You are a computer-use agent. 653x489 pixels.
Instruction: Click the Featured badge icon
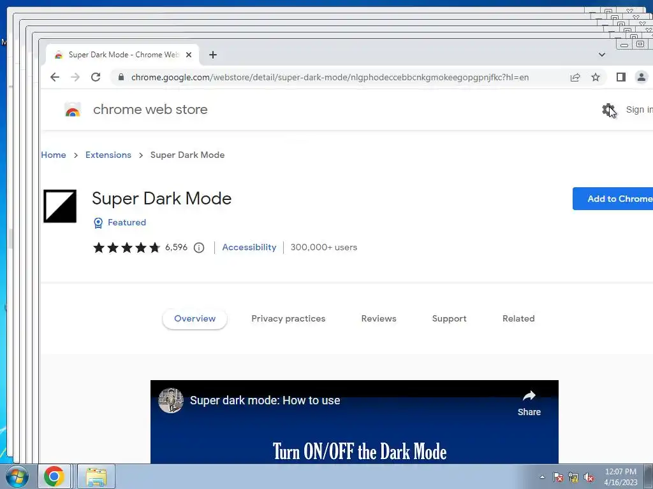(98, 223)
